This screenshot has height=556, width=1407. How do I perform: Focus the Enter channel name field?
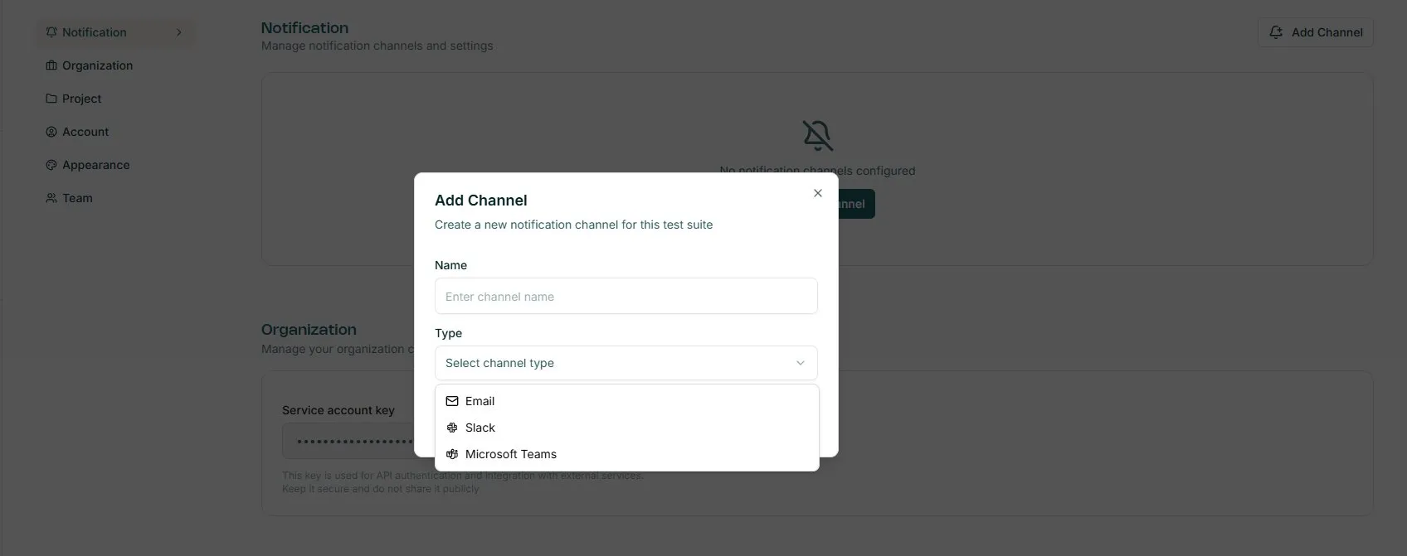(626, 296)
